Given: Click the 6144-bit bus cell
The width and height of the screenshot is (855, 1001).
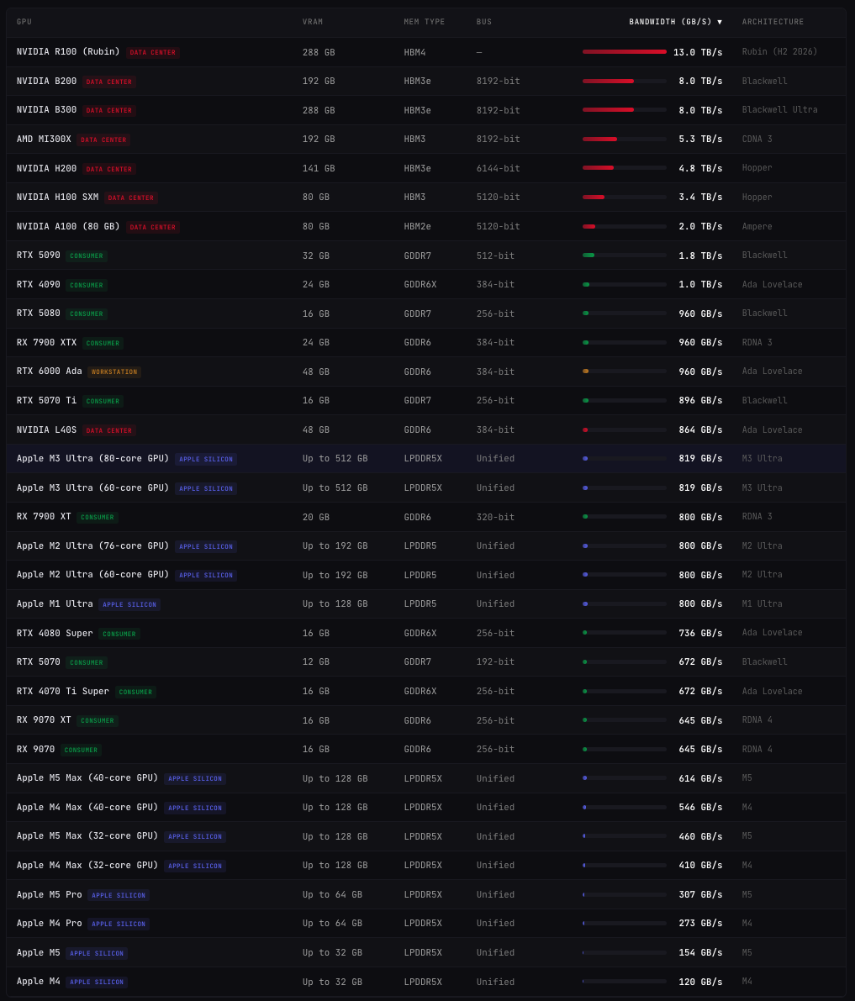Looking at the screenshot, I should pos(498,169).
